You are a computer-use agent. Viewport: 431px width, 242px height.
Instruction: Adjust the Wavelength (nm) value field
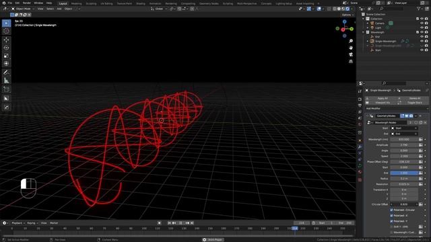pyautogui.click(x=404, y=139)
